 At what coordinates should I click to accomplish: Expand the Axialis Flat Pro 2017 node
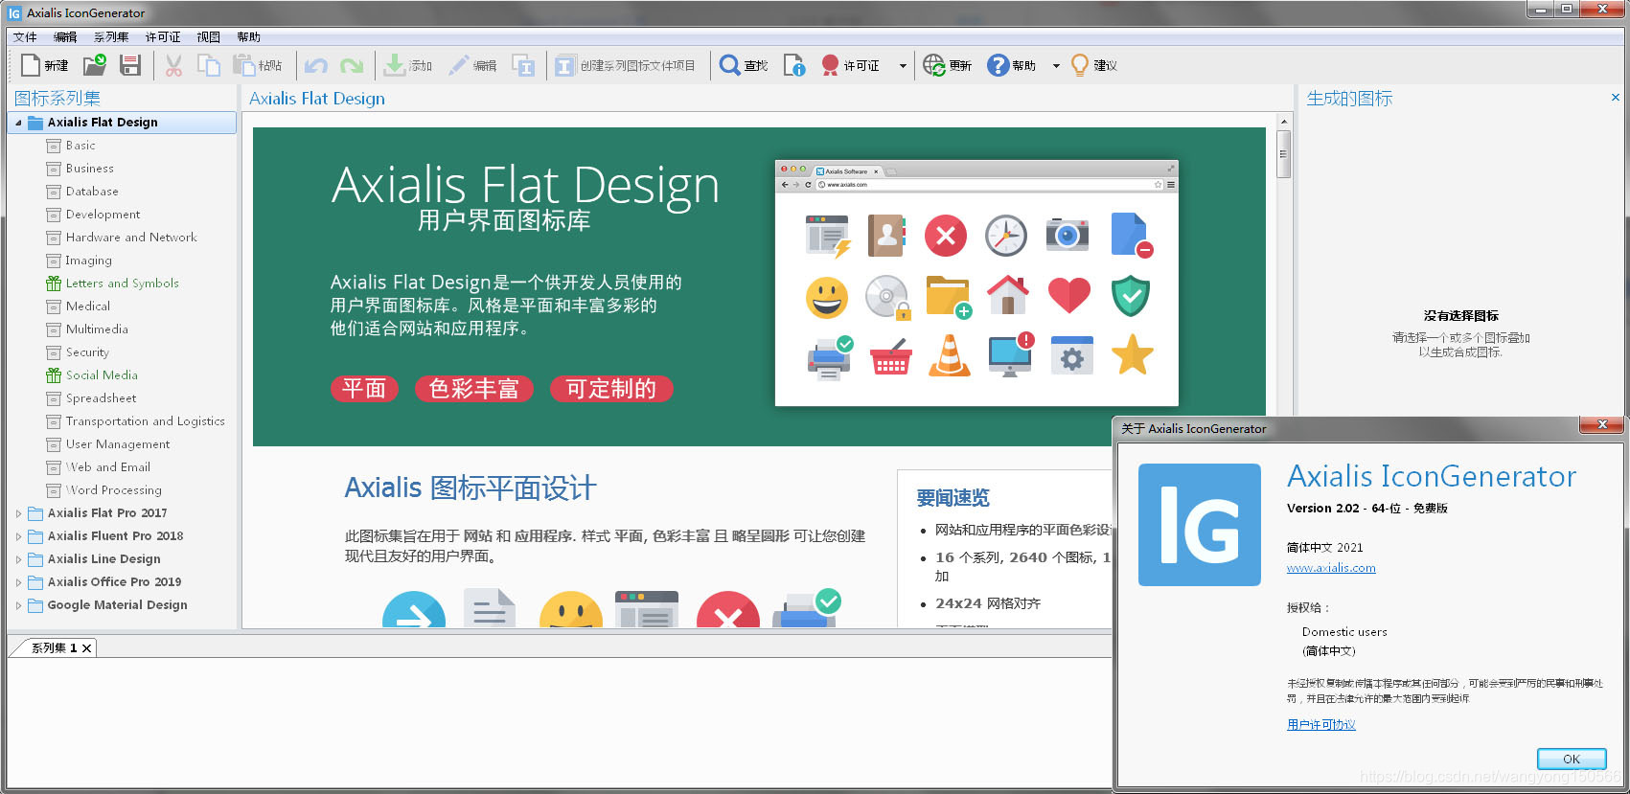point(18,513)
